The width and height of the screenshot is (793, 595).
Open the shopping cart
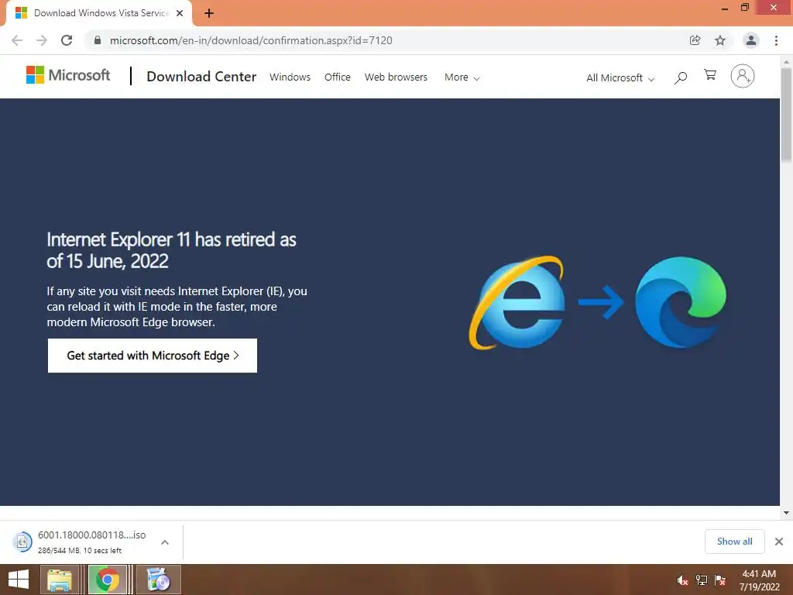point(710,75)
